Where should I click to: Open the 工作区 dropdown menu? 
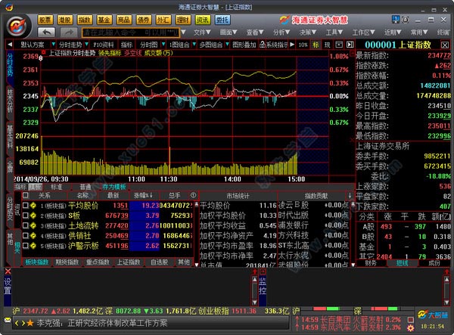363,33
